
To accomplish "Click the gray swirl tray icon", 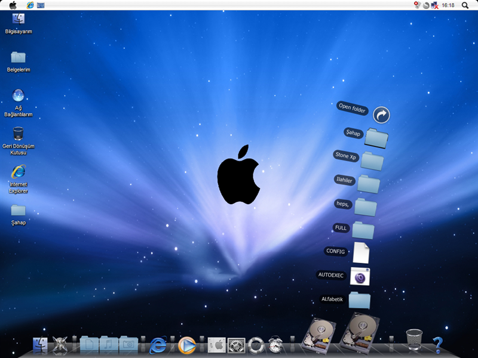I will coord(426,5).
